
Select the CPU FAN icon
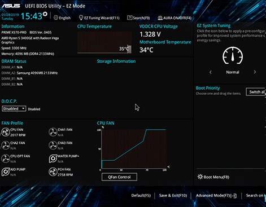click(x=6, y=132)
